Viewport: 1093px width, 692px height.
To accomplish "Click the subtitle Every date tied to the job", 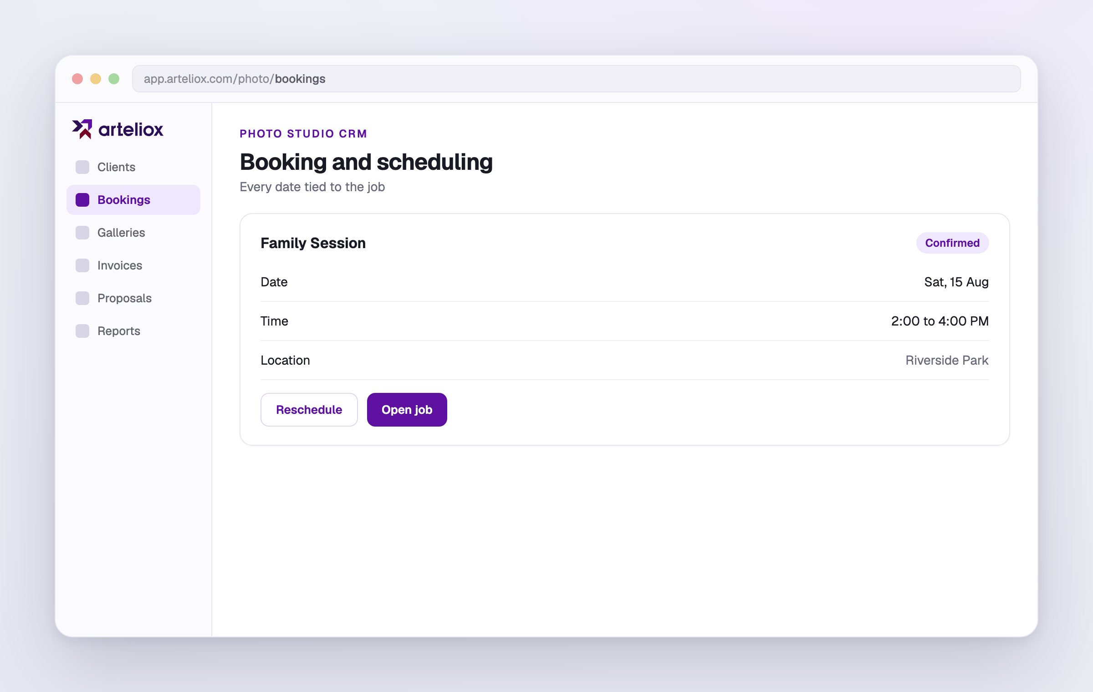I will [x=312, y=187].
